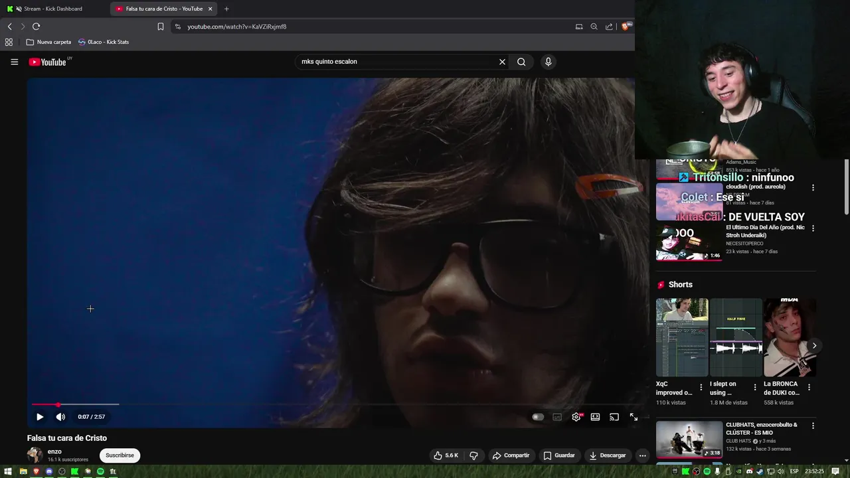Open the YouTube hamburger guide menu
Viewport: 850px width, 478px height.
(14, 62)
